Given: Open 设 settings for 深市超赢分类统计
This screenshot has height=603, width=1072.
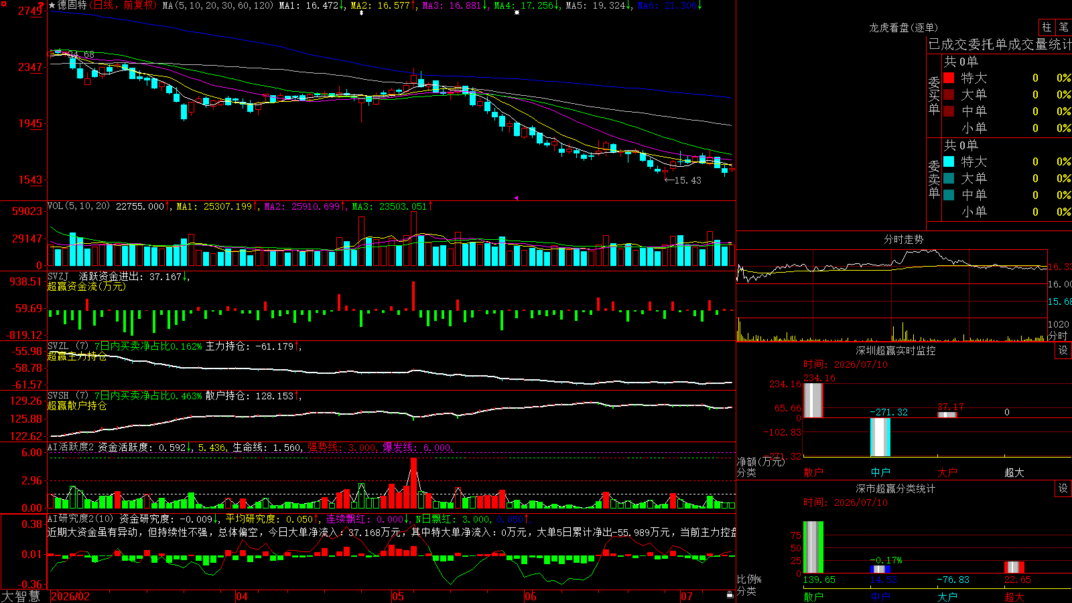Looking at the screenshot, I should pyautogui.click(x=1063, y=488).
